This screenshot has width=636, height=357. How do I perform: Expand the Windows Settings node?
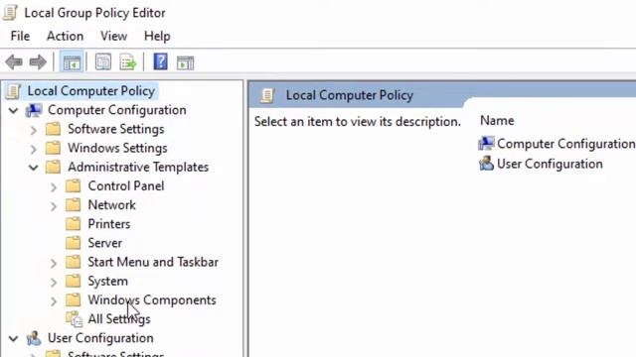[x=34, y=149]
